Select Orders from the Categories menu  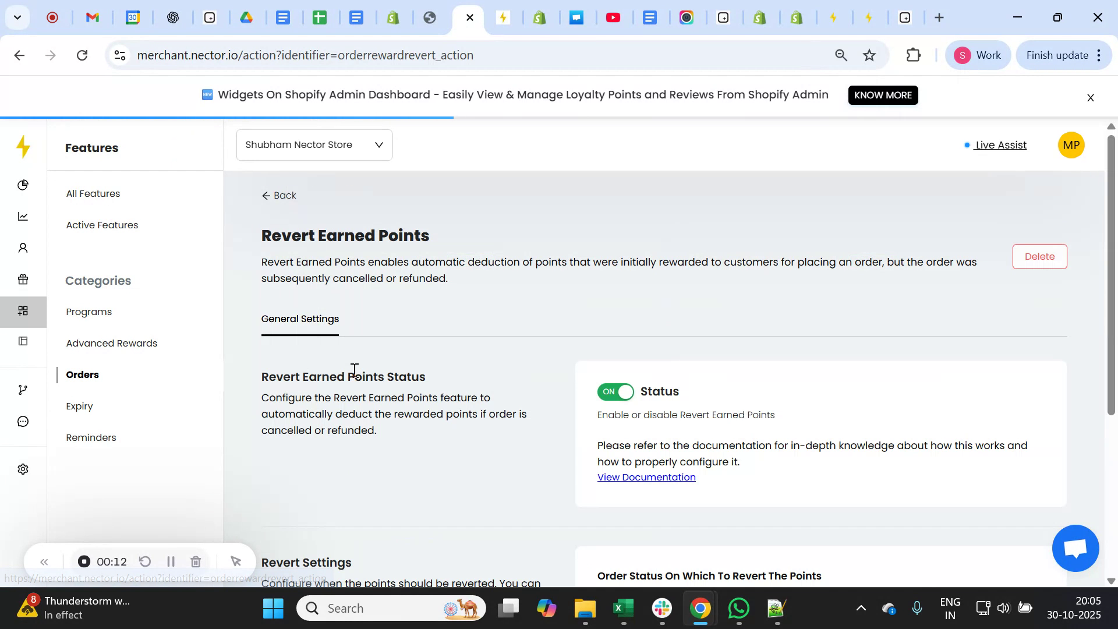82,374
